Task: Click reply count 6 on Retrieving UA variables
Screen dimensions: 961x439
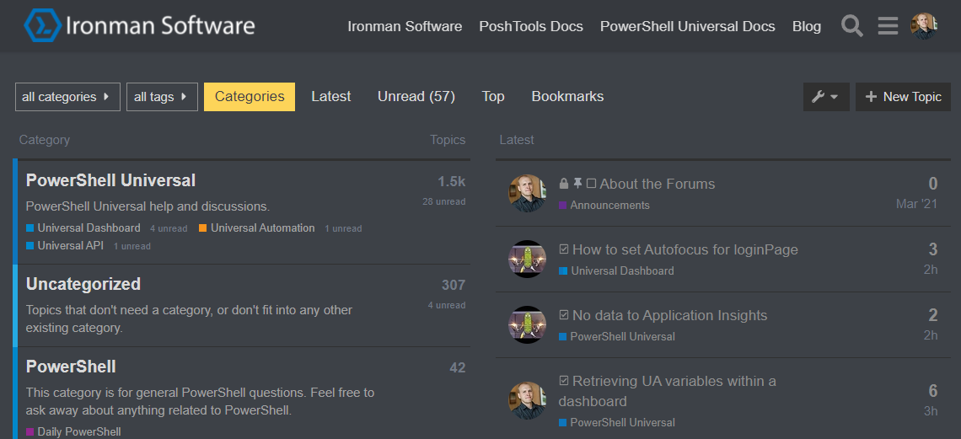Action: (x=933, y=391)
